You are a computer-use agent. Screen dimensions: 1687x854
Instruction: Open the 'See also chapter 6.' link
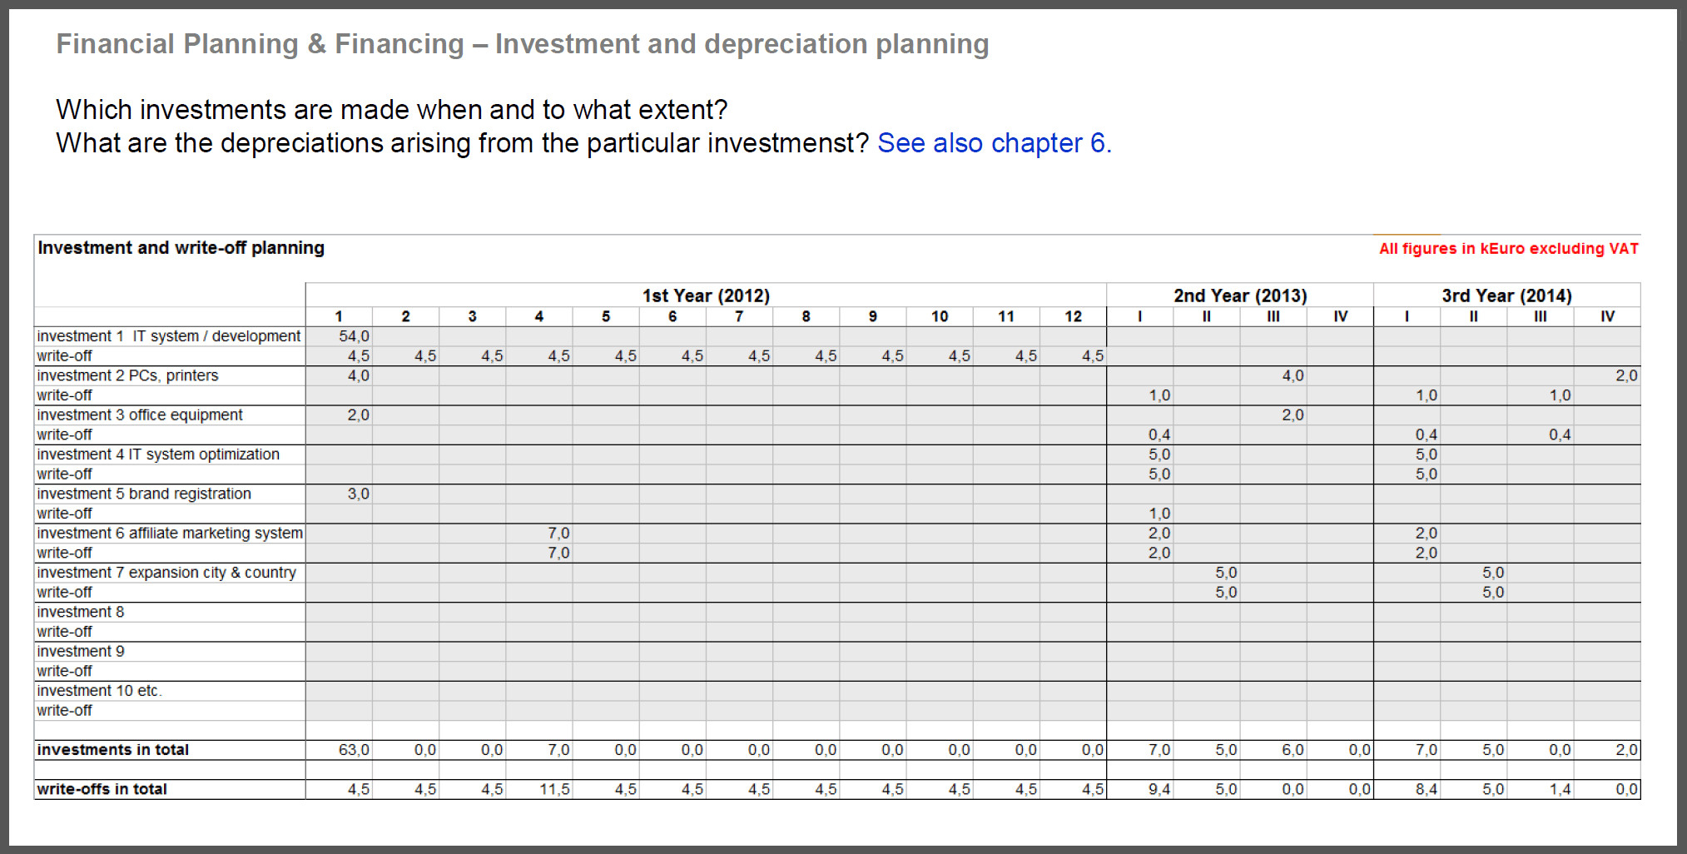point(994,143)
